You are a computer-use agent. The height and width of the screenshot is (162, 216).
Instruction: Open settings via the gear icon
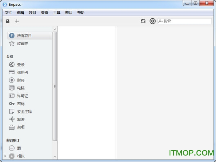[153, 21]
